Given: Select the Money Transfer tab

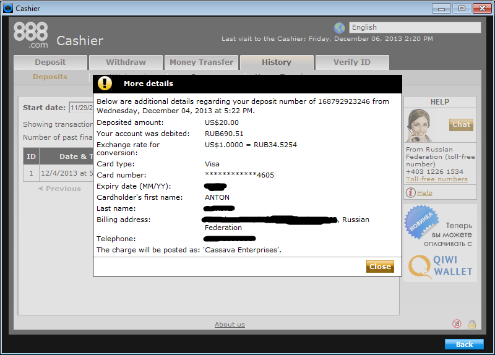Looking at the screenshot, I should coord(201,62).
